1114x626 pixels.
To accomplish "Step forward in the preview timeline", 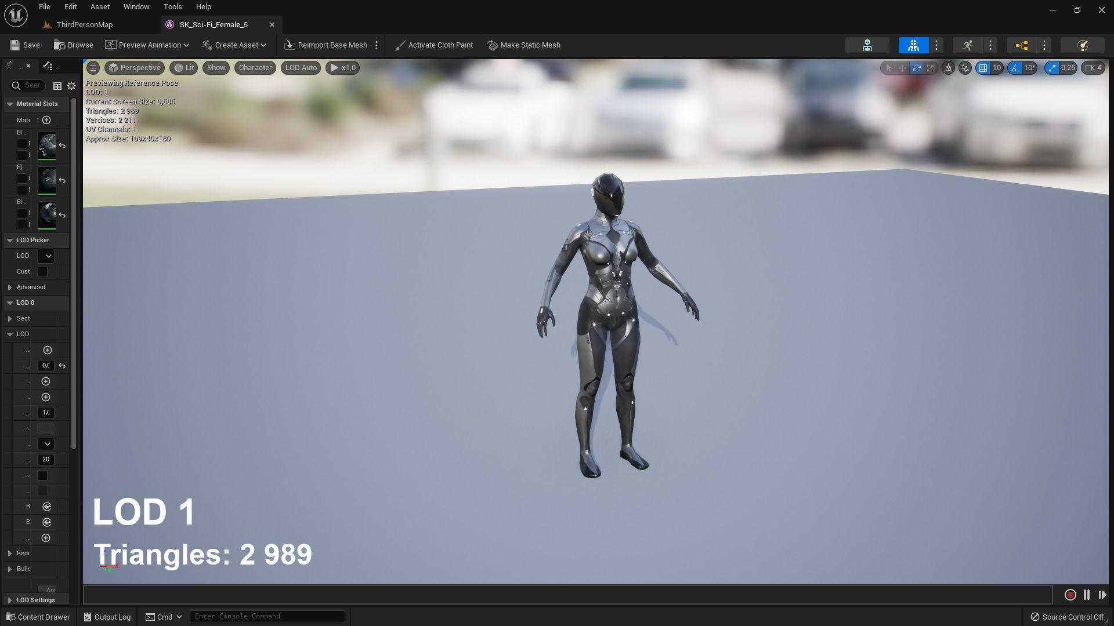I will (x=1102, y=595).
